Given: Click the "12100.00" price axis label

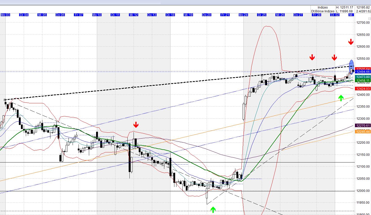Looking at the screenshot, I should pos(363,167).
